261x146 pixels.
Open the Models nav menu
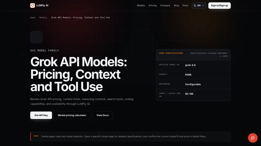point(141,6)
